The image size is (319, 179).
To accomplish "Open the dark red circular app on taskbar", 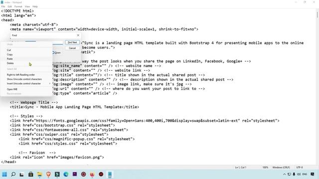I will point(83,174).
